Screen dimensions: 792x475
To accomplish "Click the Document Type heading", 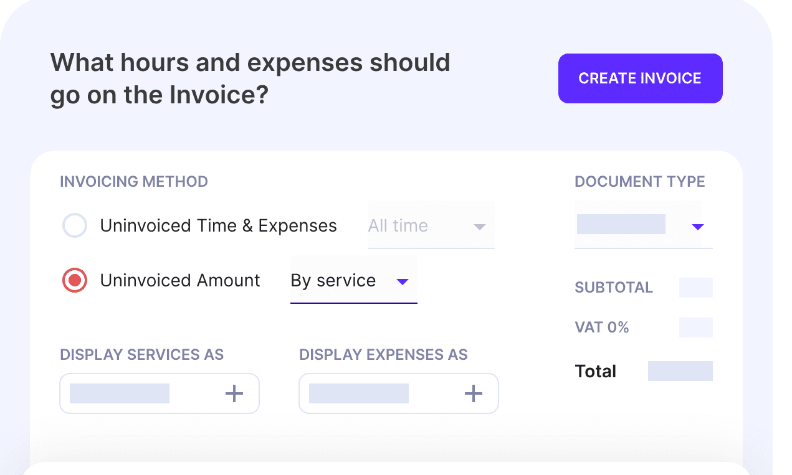I will pyautogui.click(x=640, y=182).
